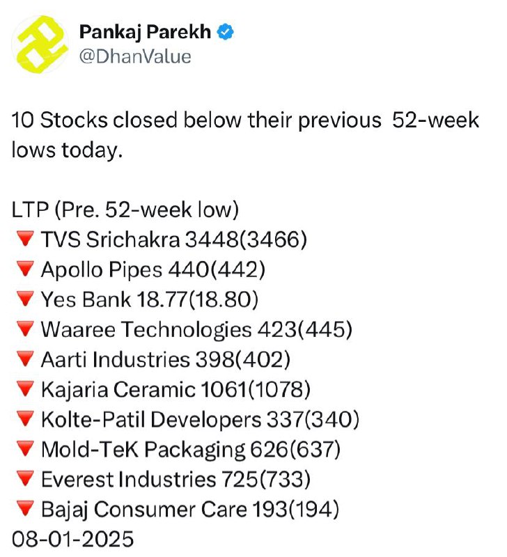The width and height of the screenshot is (507, 557).
Task: Click red triangle beside Apollo Pipes
Action: coord(25,268)
